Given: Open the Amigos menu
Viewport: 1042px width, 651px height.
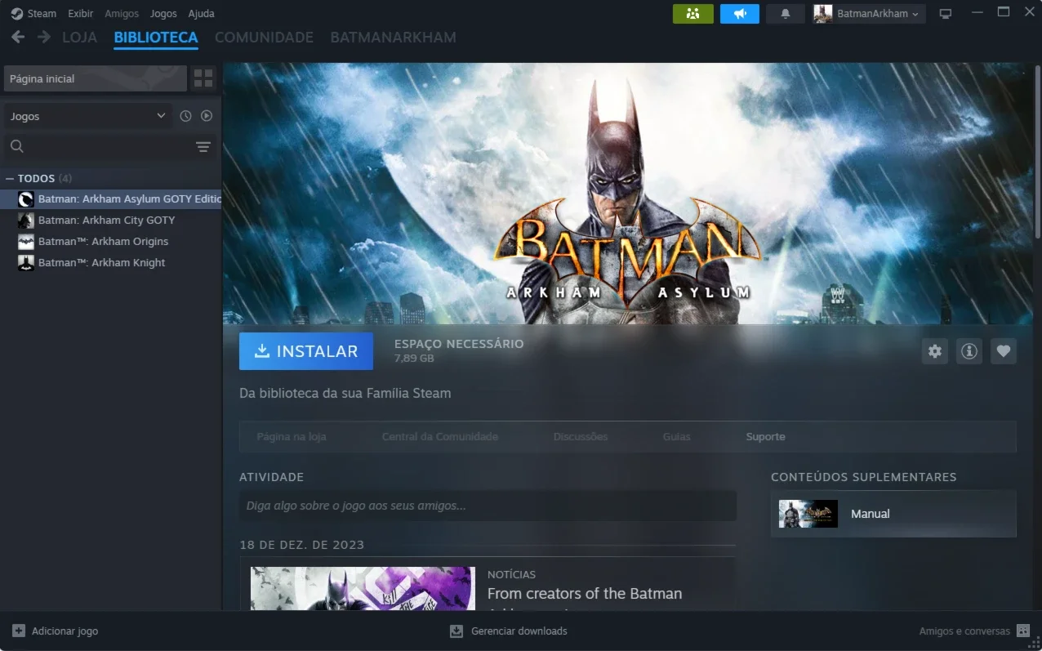Looking at the screenshot, I should 122,13.
